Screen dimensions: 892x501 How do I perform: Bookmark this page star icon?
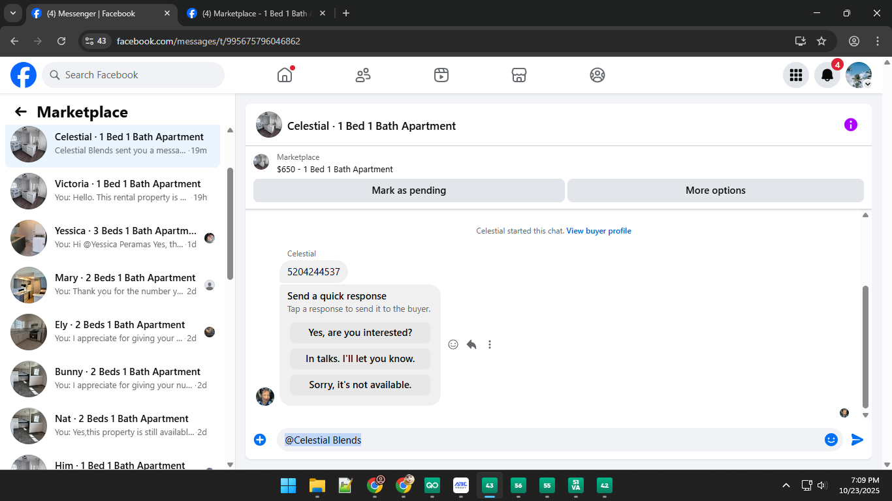pyautogui.click(x=821, y=41)
